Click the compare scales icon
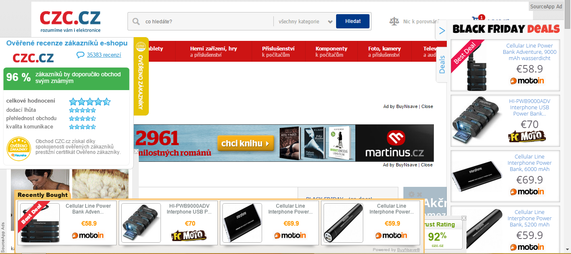This screenshot has height=254, width=571. (x=394, y=21)
